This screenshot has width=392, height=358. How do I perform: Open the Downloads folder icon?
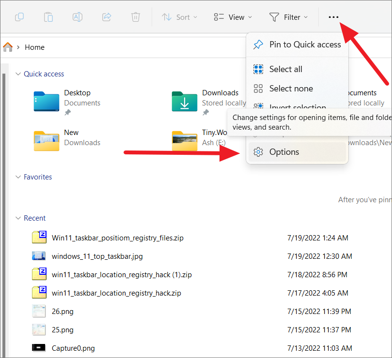coord(184,102)
